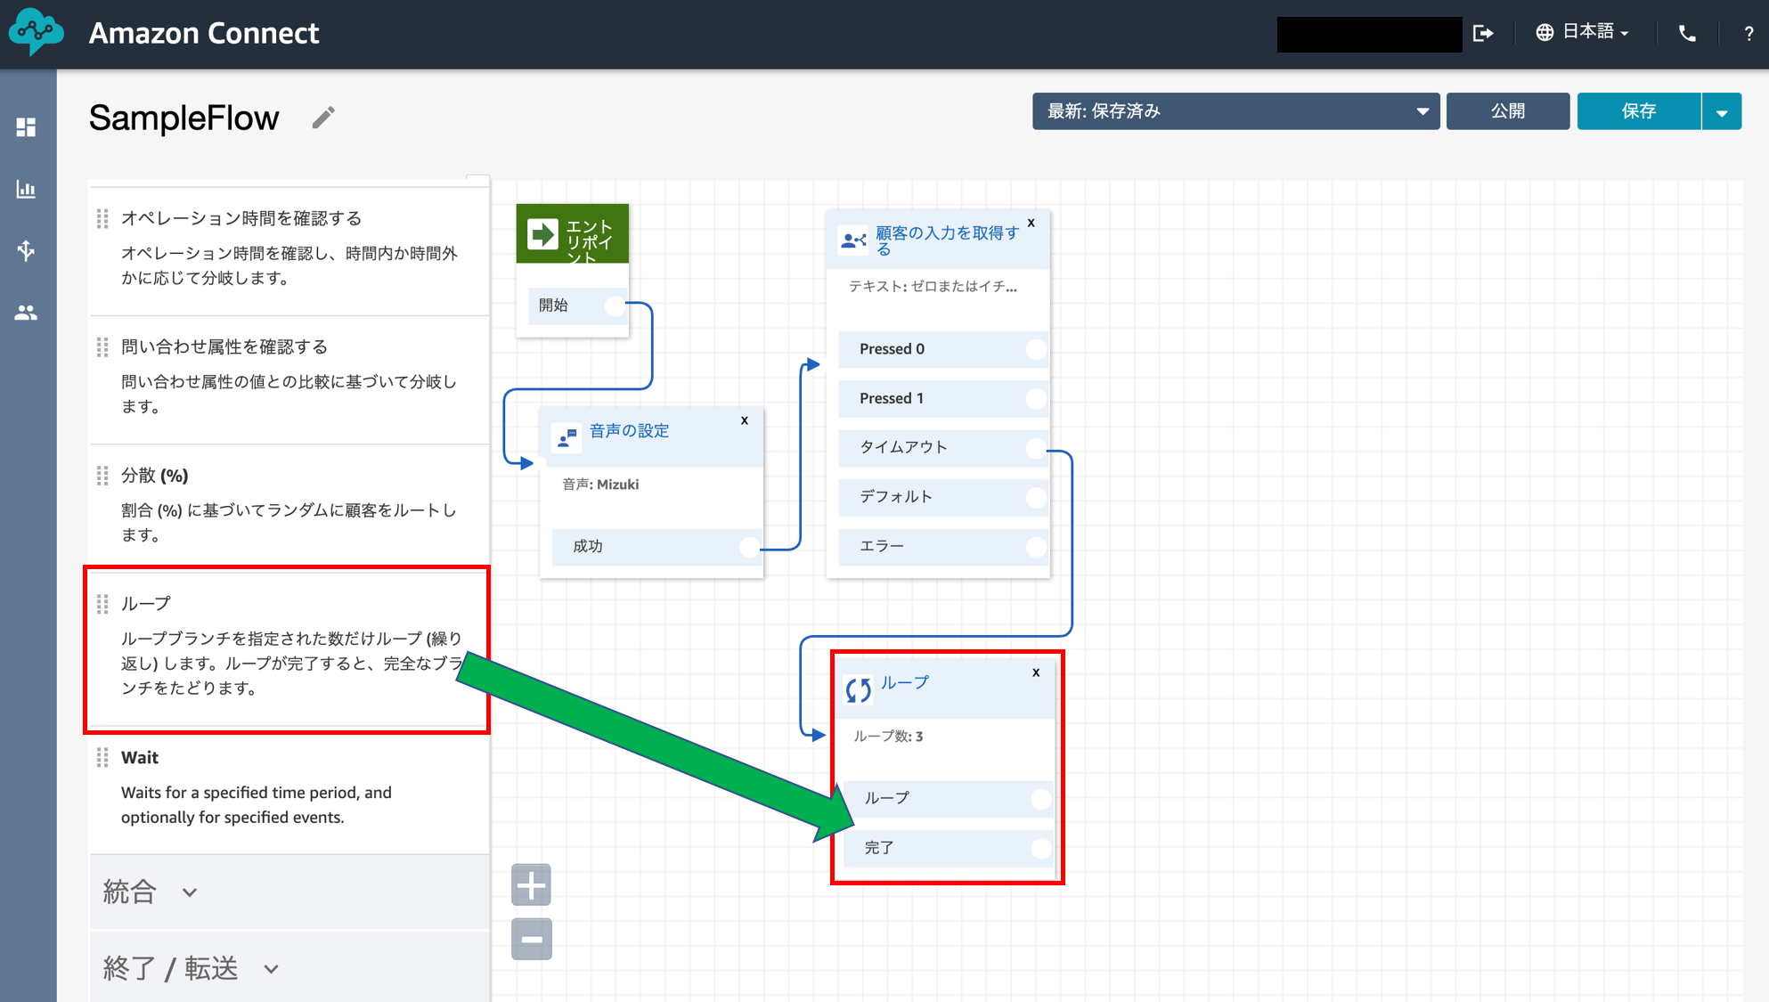Open the routing flow icon in sidebar
This screenshot has height=1002, width=1769.
coord(26,250)
